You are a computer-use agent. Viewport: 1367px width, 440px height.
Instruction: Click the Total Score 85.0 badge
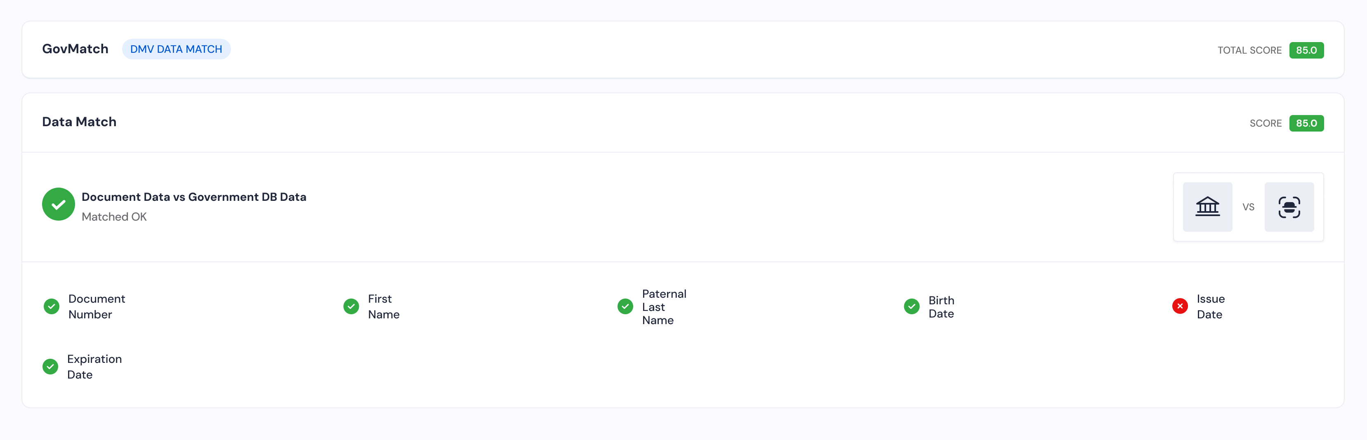(x=1306, y=50)
